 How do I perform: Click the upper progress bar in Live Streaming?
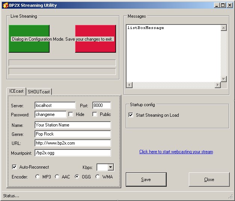pos(62,63)
